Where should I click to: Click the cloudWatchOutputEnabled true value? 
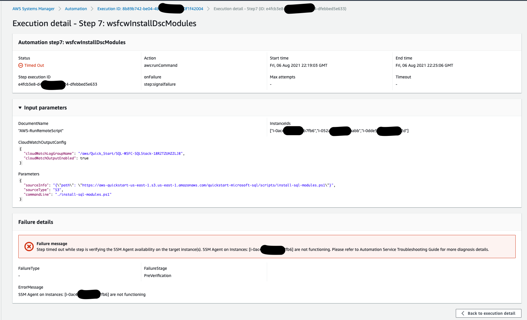(84, 158)
